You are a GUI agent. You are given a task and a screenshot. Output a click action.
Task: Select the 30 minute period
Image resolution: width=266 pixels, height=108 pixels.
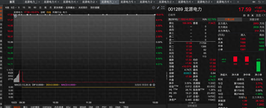point(29,8)
